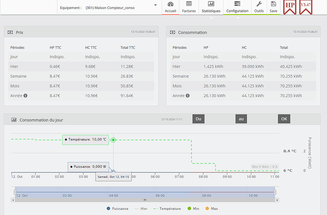Click the V3.47 version ribbon badge
The width and height of the screenshot is (327, 215).
pos(306,8)
